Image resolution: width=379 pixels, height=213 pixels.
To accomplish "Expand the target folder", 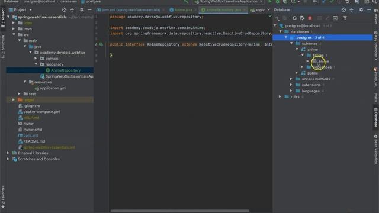I will tap(14, 100).
